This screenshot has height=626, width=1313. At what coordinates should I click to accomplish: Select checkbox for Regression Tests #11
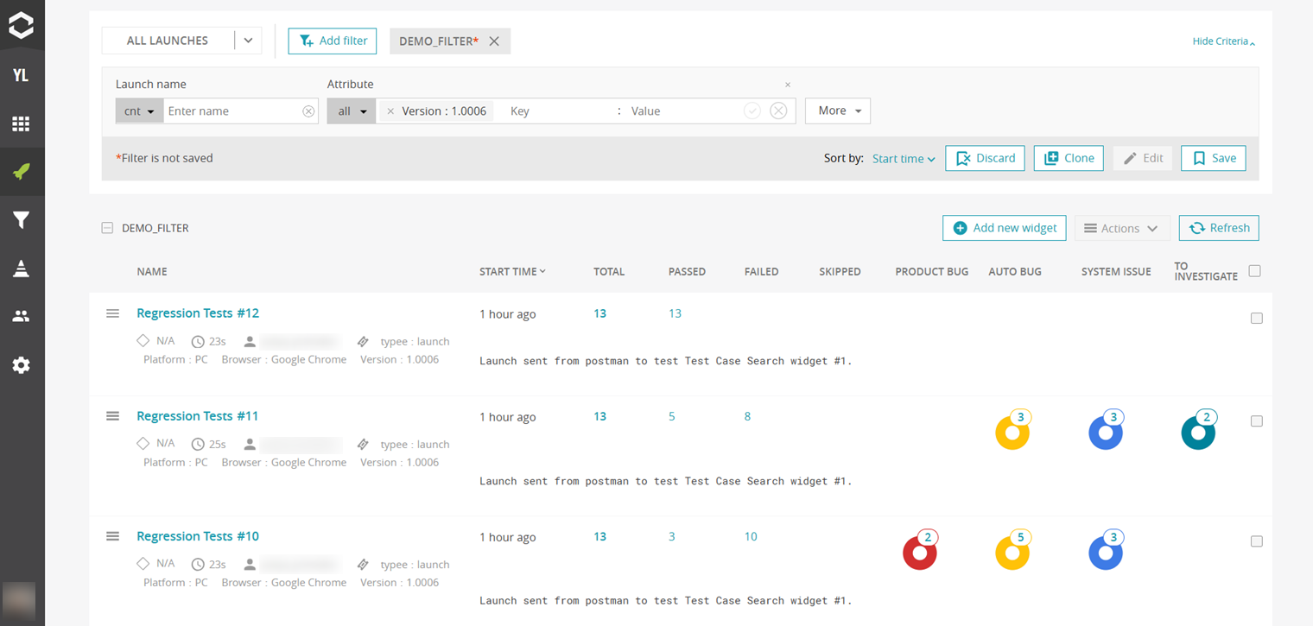(x=1257, y=421)
